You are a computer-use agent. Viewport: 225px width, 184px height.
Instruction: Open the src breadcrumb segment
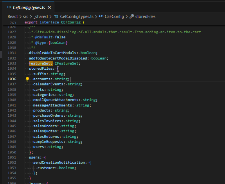pos(25,17)
